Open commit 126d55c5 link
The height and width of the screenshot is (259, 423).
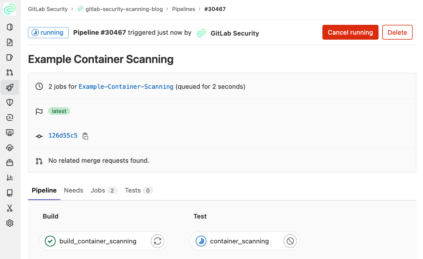[x=63, y=136]
